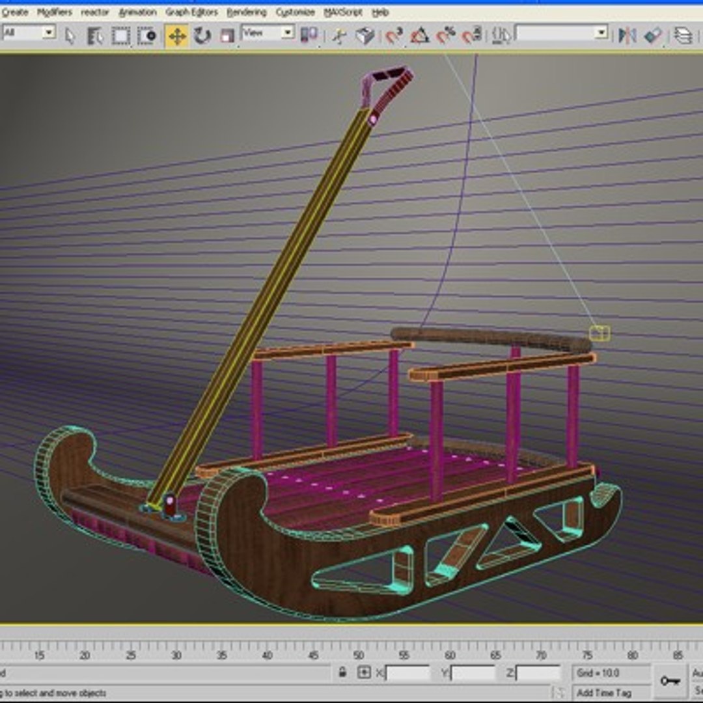Screen dimensions: 703x703
Task: Toggle the Selection Lock padlock
Action: [x=342, y=672]
